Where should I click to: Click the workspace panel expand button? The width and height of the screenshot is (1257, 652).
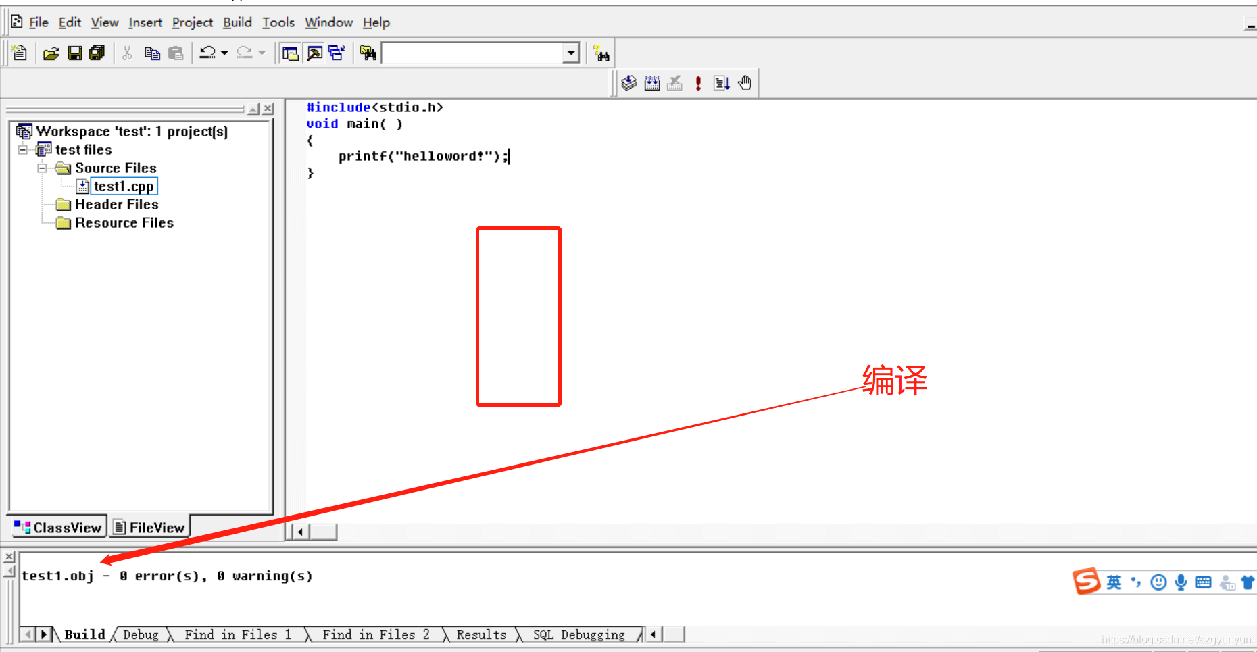click(x=253, y=109)
